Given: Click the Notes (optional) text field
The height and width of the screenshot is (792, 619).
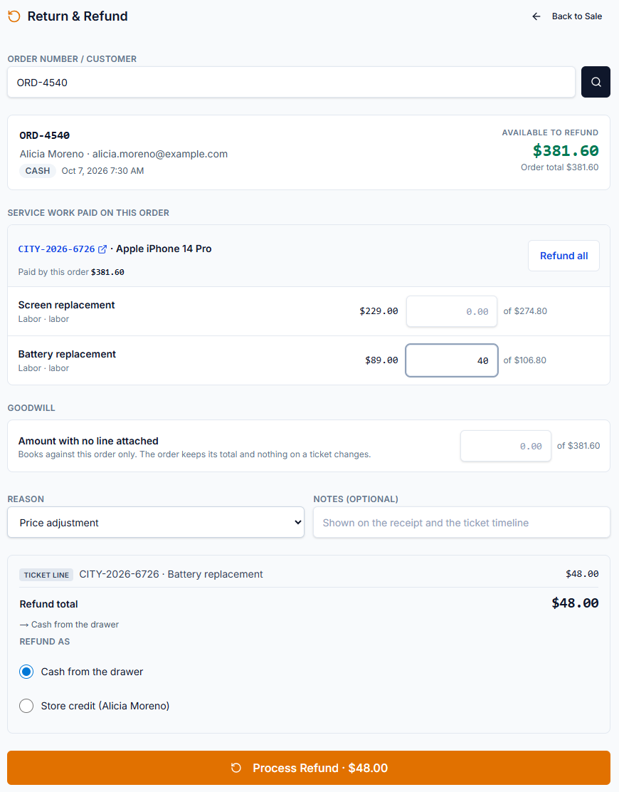Looking at the screenshot, I should tap(462, 522).
